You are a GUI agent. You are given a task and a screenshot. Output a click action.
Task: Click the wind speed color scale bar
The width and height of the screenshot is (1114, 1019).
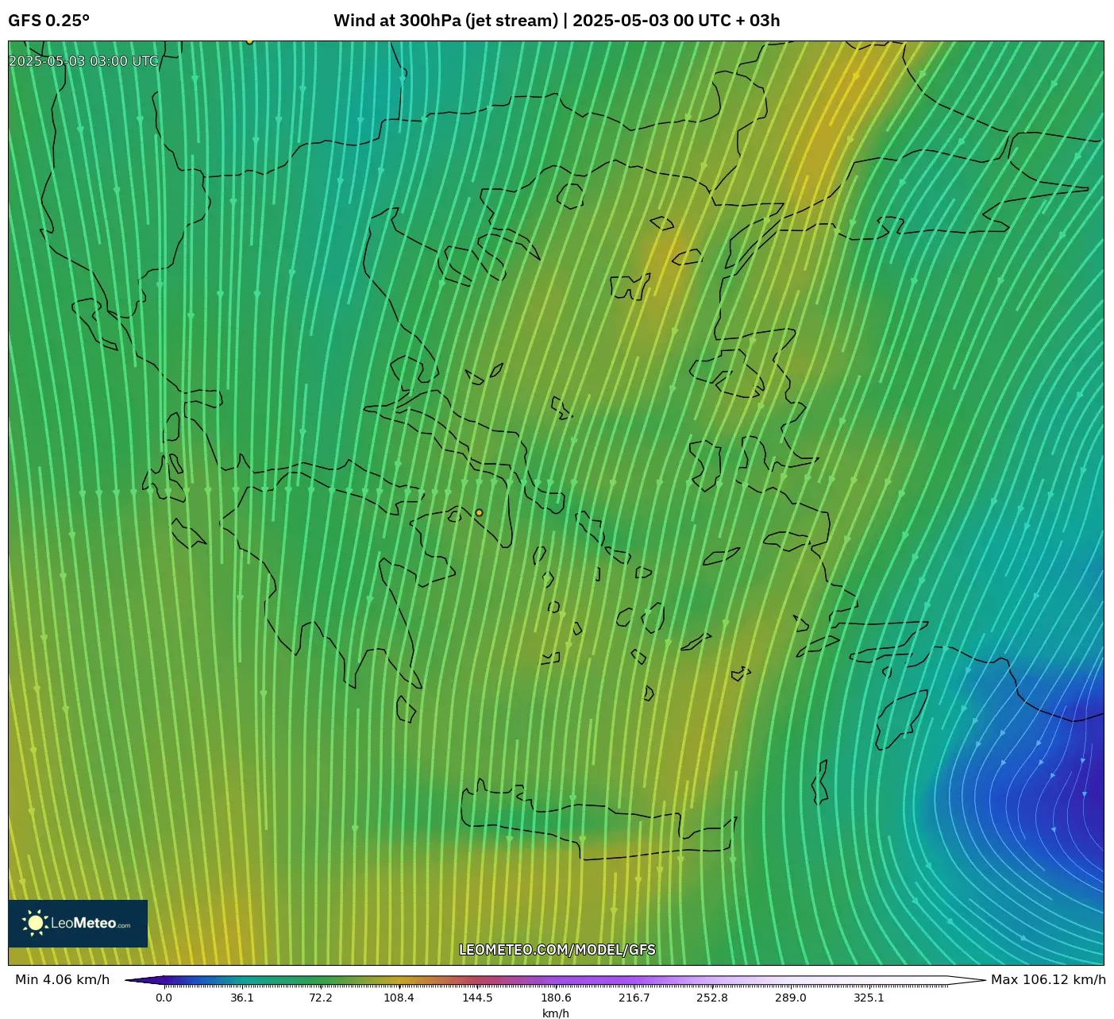click(x=556, y=981)
